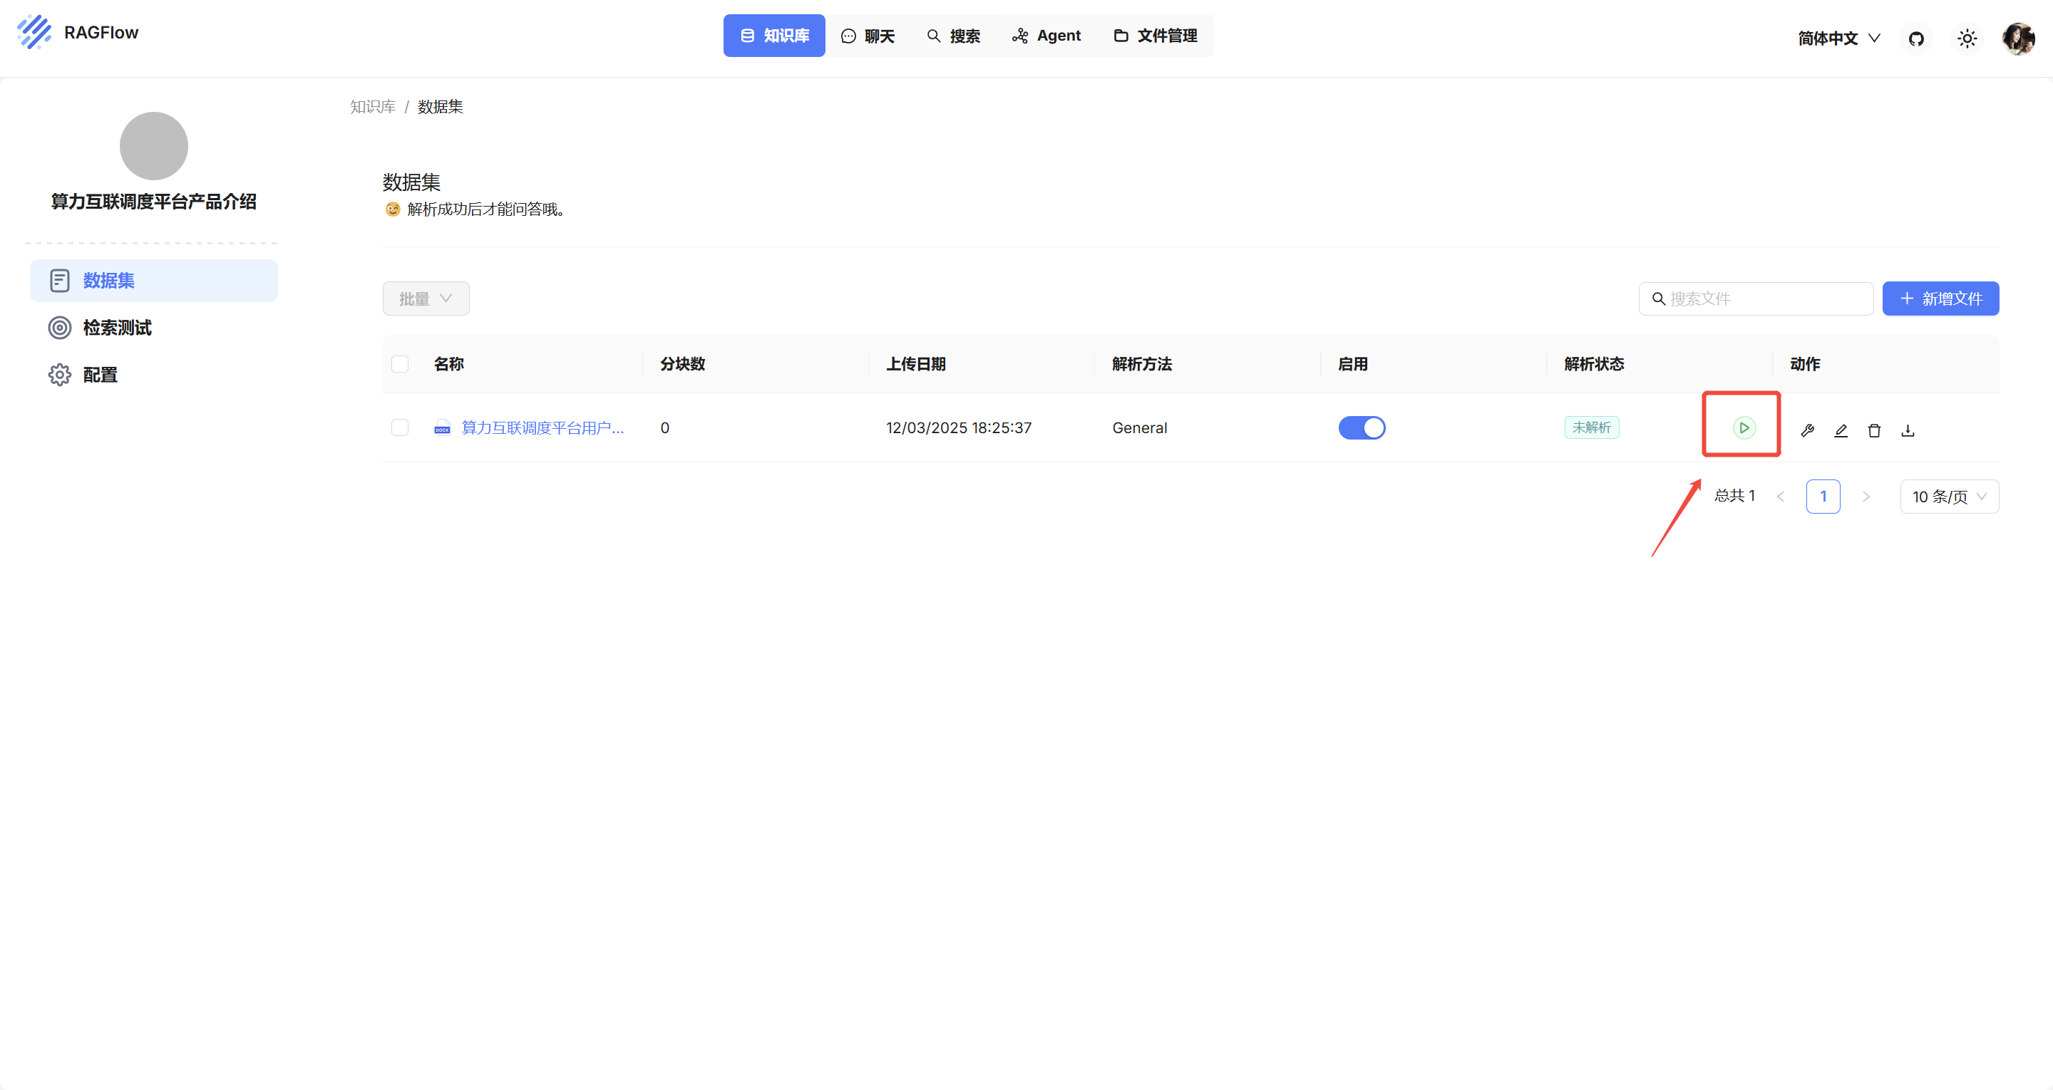Open the 算力互联调度平台用户... file link
This screenshot has width=2053, height=1090.
point(542,428)
